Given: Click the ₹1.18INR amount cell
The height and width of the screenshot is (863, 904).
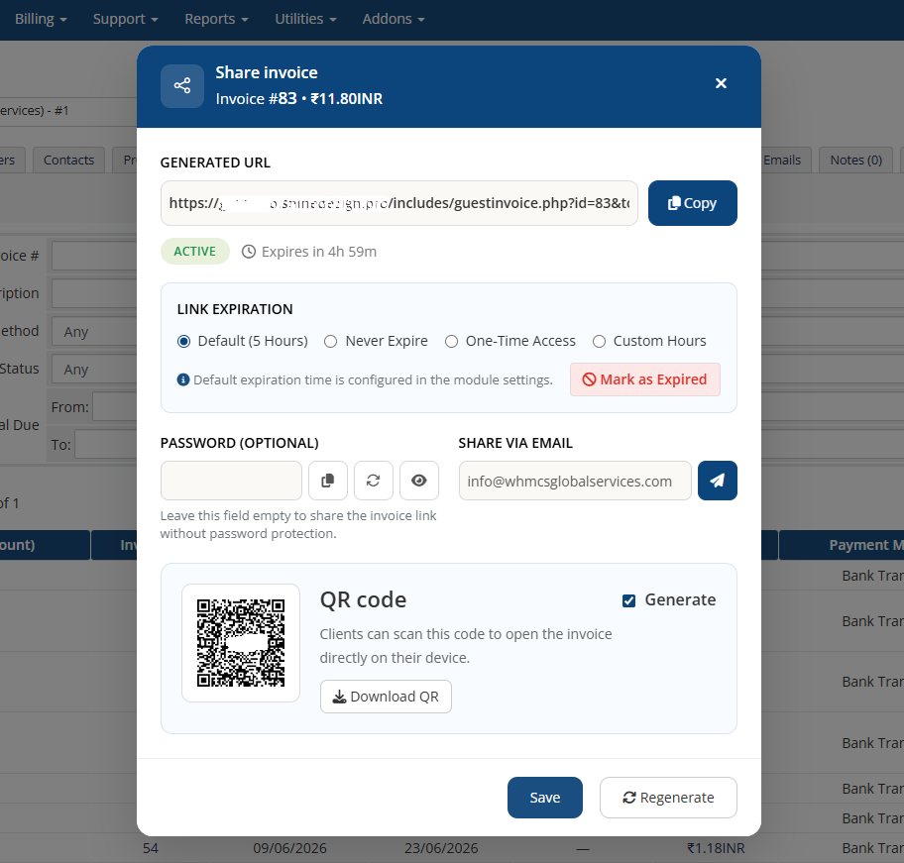Looking at the screenshot, I should tap(716, 848).
